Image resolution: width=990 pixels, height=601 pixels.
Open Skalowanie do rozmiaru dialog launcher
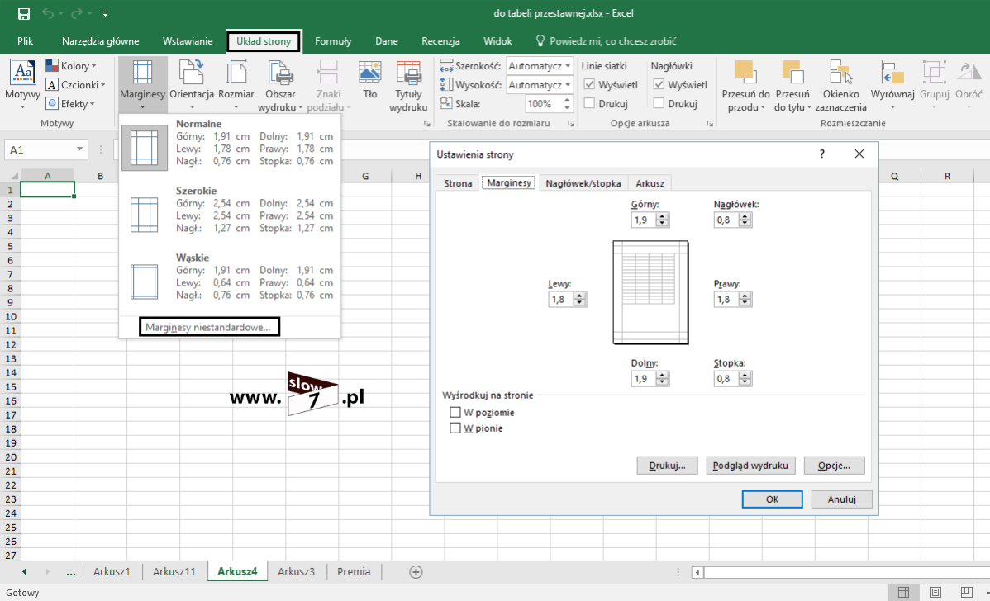[571, 124]
